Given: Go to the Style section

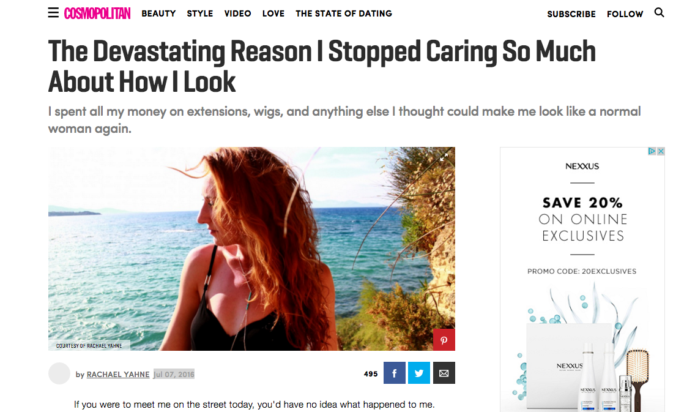Looking at the screenshot, I should tap(200, 13).
